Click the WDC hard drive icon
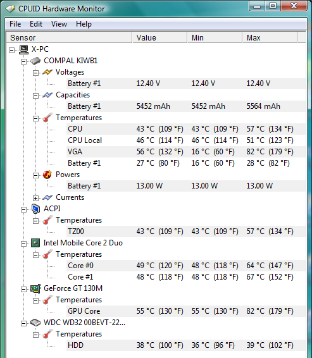This screenshot has width=312, height=358. (35, 323)
